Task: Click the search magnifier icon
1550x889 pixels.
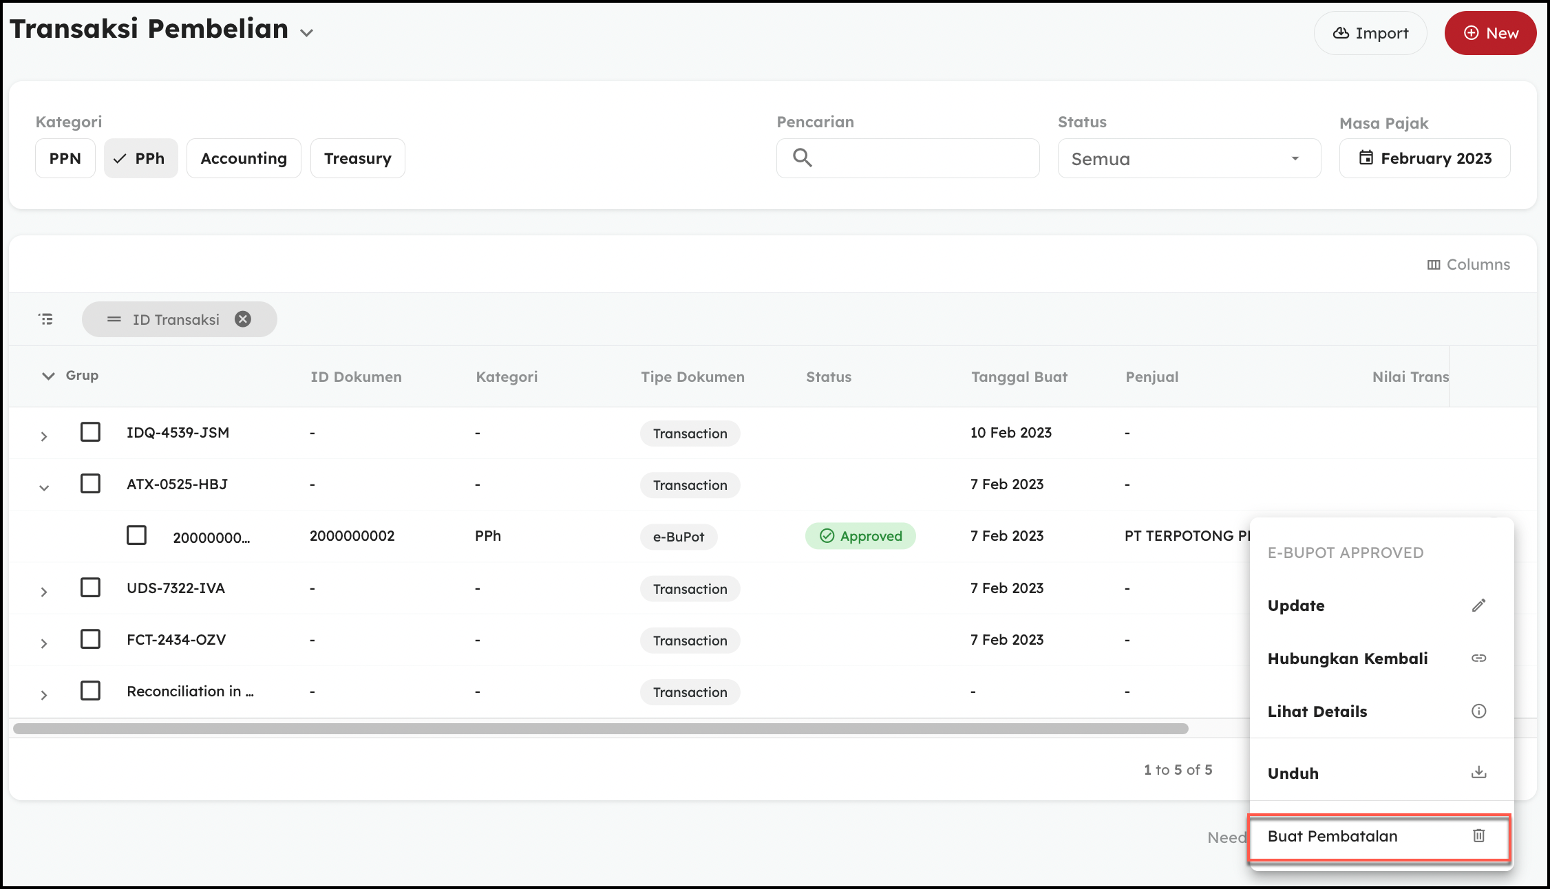Action: (x=802, y=158)
